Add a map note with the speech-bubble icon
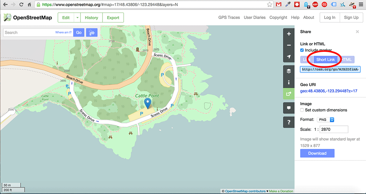The height and width of the screenshot is (194, 366). point(289,108)
